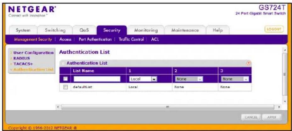This screenshot has height=131, width=292.
Task: Click the scroll up arrow
Action: point(284,50)
